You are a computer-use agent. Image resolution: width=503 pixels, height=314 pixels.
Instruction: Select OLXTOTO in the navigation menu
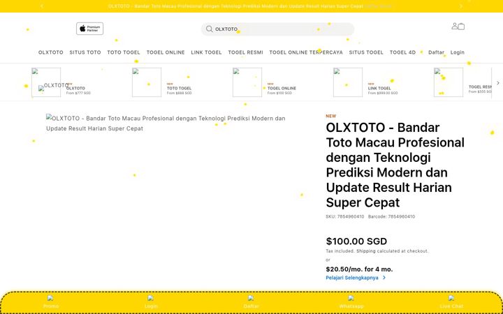click(51, 52)
